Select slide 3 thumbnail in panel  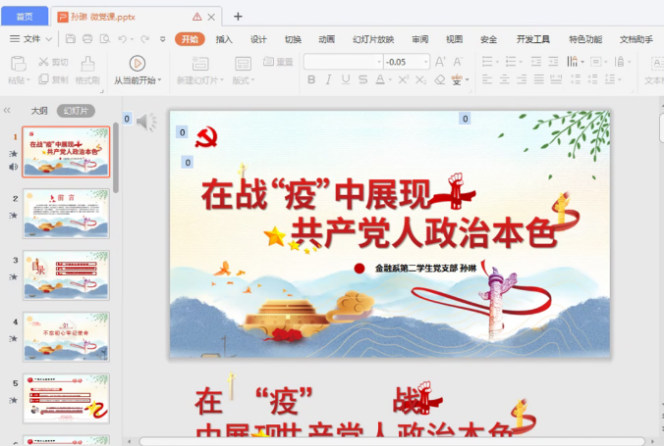tap(66, 274)
